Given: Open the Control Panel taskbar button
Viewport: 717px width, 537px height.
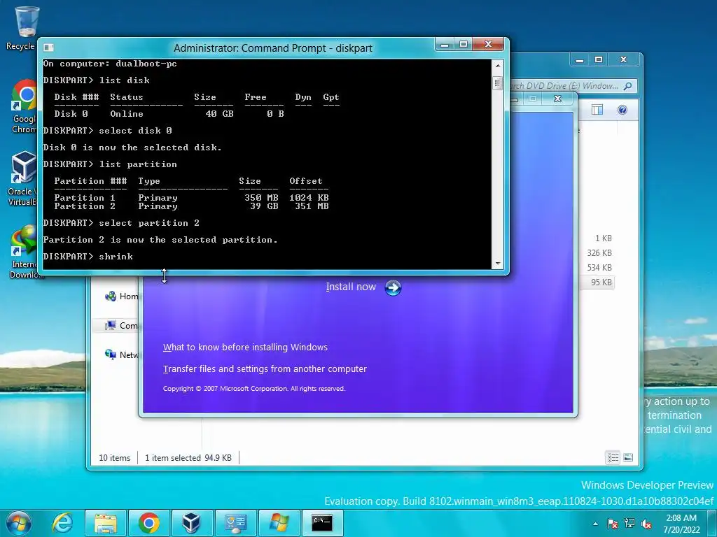Looking at the screenshot, I should (235, 523).
